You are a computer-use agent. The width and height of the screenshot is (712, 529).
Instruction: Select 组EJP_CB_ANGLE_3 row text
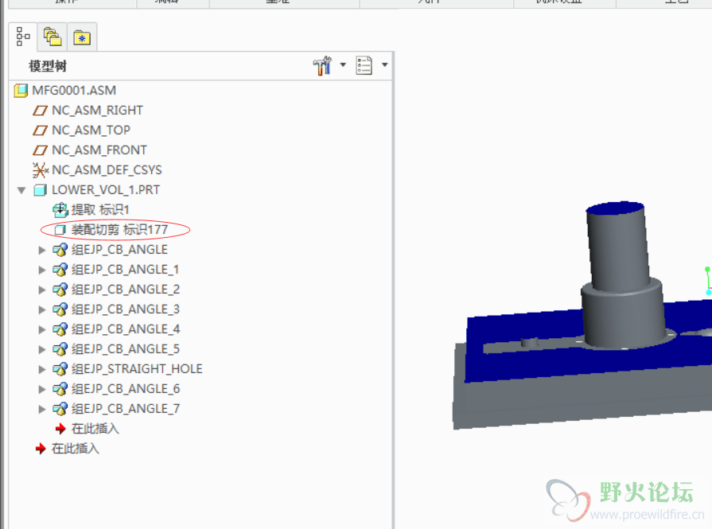126,309
